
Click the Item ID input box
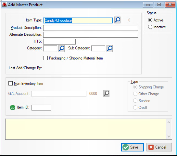[x=41, y=108]
